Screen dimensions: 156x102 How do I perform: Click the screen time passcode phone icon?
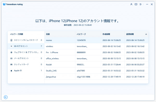[11, 40]
